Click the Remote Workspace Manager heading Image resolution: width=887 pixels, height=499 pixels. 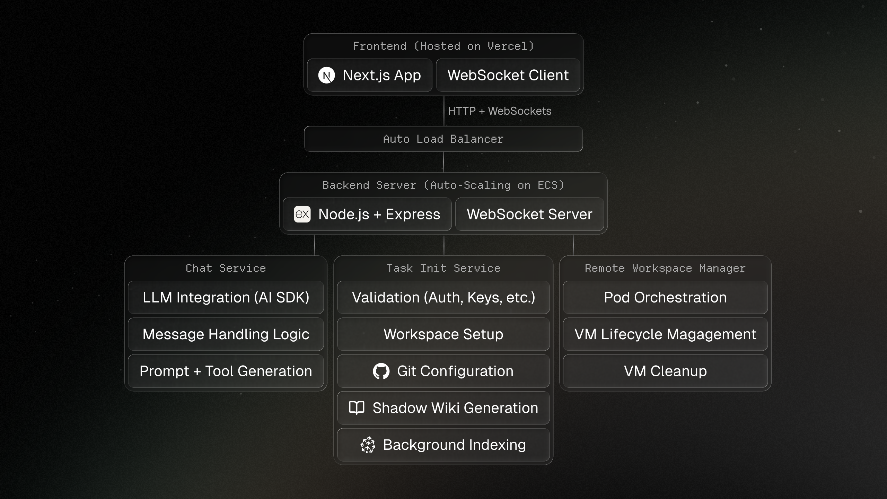coord(665,269)
